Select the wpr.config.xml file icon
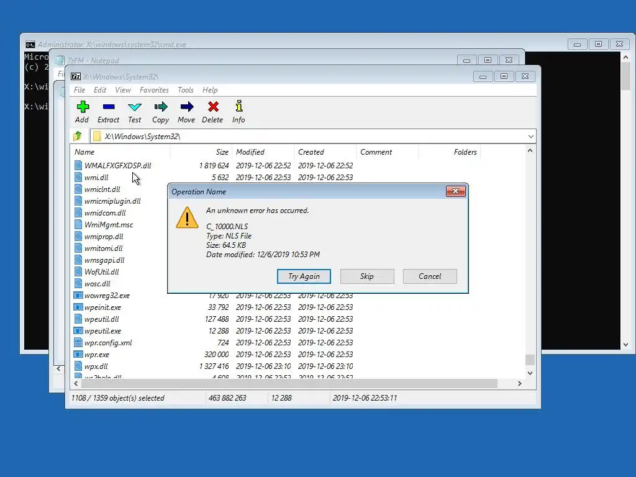Screen dimensions: 636x477 [78, 342]
